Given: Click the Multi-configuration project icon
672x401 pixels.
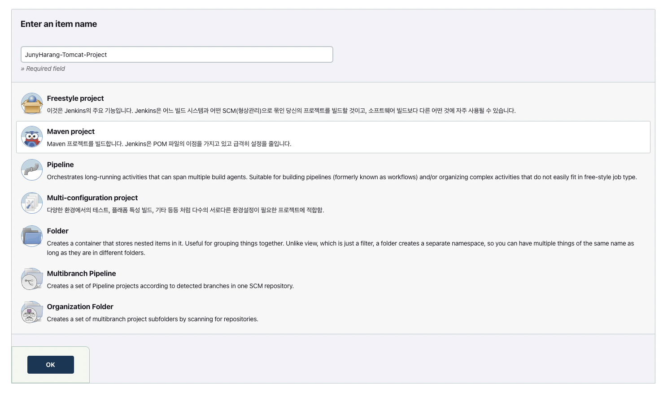Looking at the screenshot, I should (32, 203).
